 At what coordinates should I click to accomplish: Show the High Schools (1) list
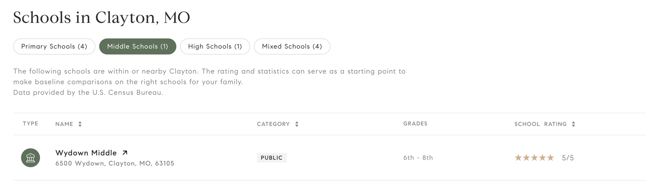[x=215, y=46]
